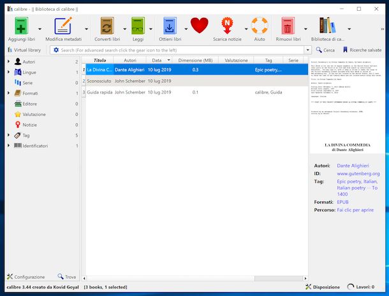Image resolution: width=389 pixels, height=296 pixels.
Task: Select the Sconosciuto book row
Action: (197, 81)
